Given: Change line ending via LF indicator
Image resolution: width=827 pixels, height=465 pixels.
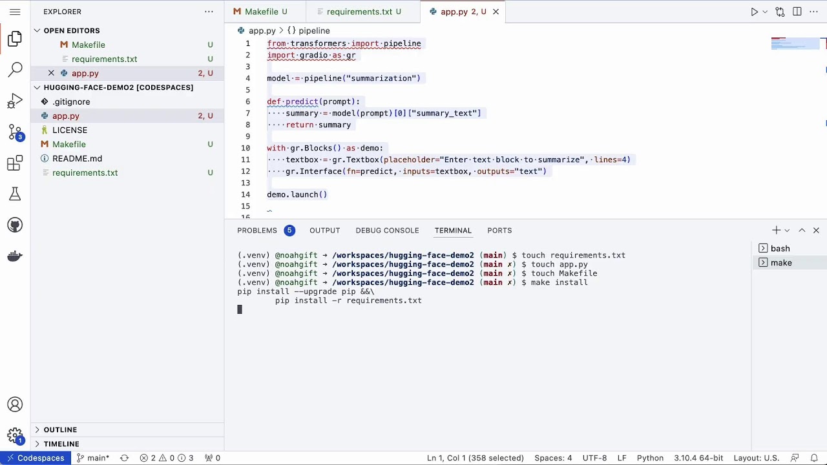Looking at the screenshot, I should click(x=622, y=458).
